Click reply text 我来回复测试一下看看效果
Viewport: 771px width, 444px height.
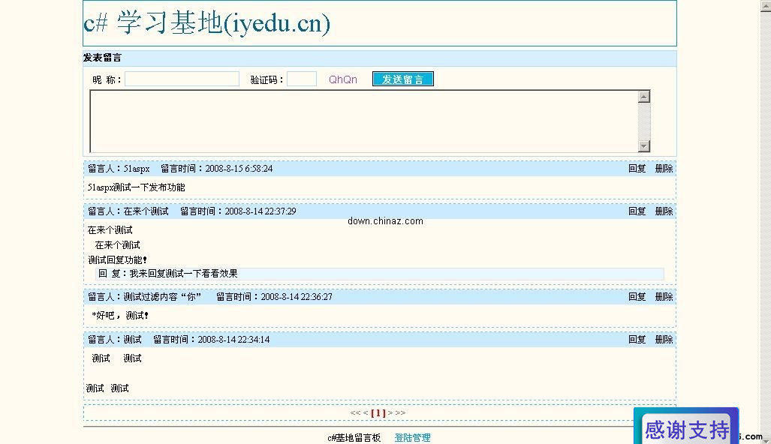pos(183,274)
